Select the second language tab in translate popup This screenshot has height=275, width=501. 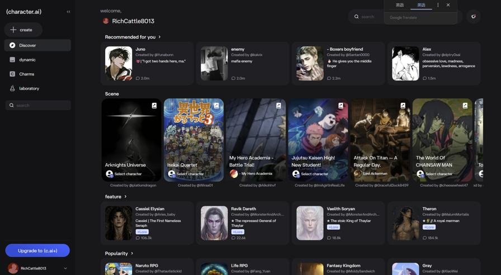[x=421, y=5]
